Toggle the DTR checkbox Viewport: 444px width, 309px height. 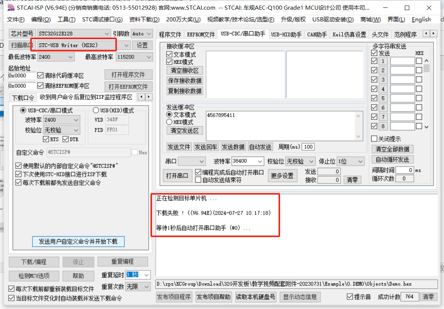(x=65, y=139)
